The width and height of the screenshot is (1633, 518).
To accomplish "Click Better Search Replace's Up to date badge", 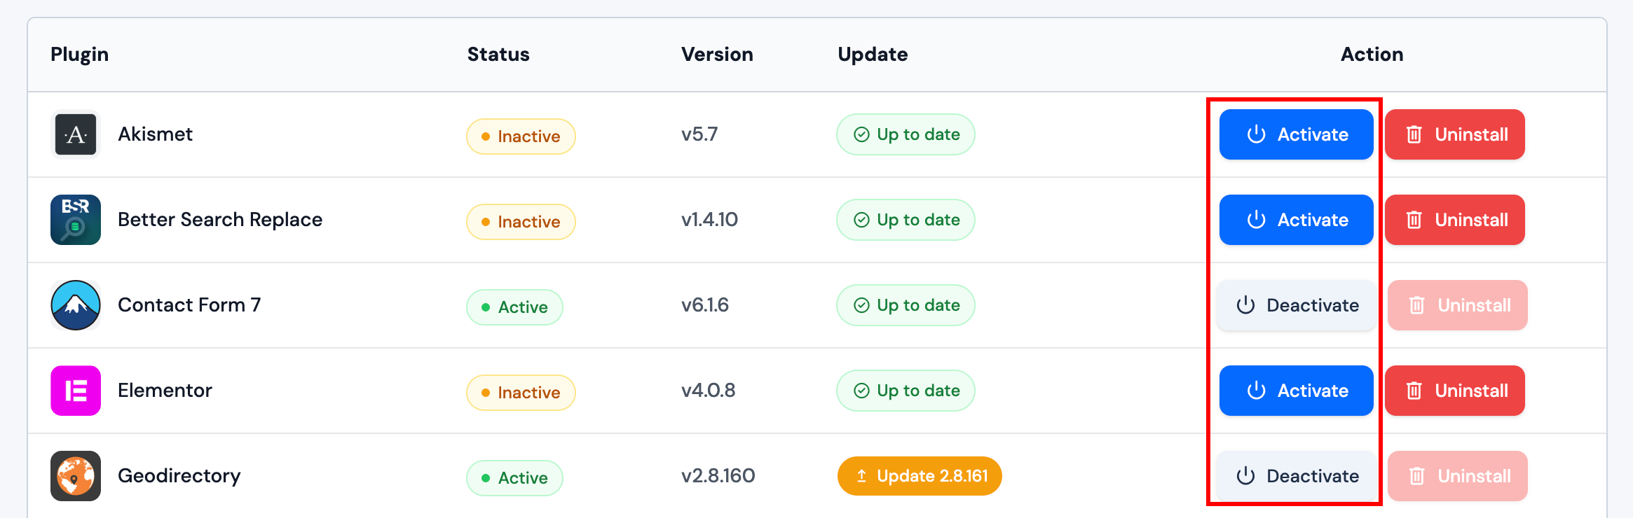I will pos(906,220).
